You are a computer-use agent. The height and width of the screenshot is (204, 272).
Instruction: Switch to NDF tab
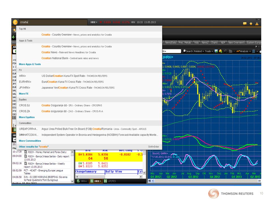tap(223, 42)
